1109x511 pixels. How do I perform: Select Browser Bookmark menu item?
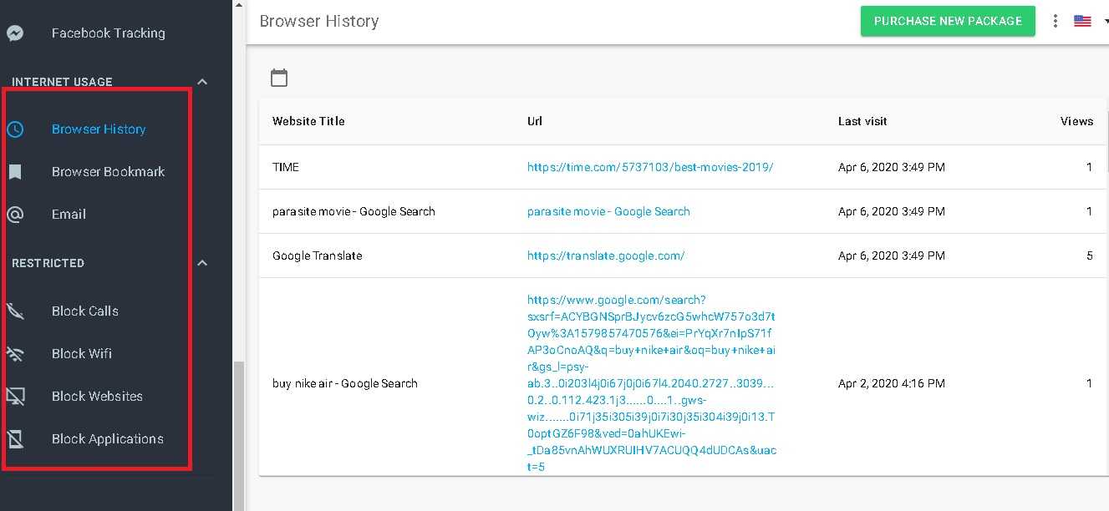pos(108,172)
